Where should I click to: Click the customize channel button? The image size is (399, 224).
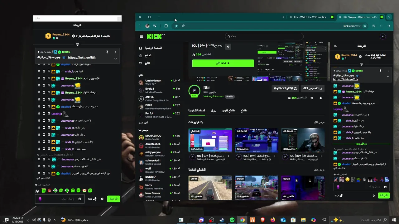click(312, 89)
